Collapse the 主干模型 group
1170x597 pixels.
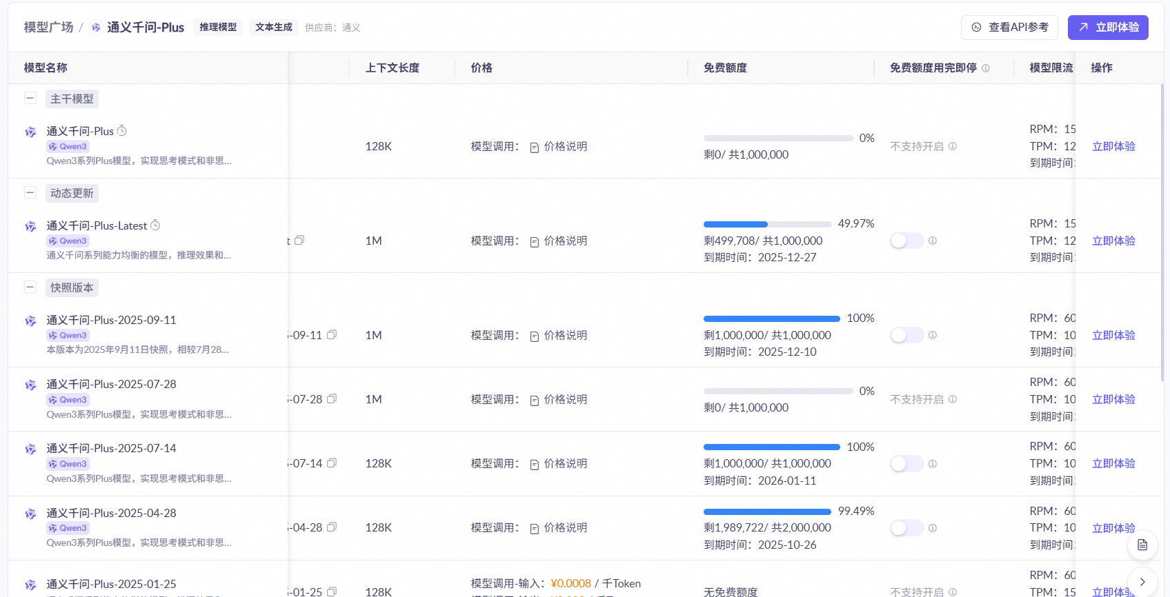point(30,98)
